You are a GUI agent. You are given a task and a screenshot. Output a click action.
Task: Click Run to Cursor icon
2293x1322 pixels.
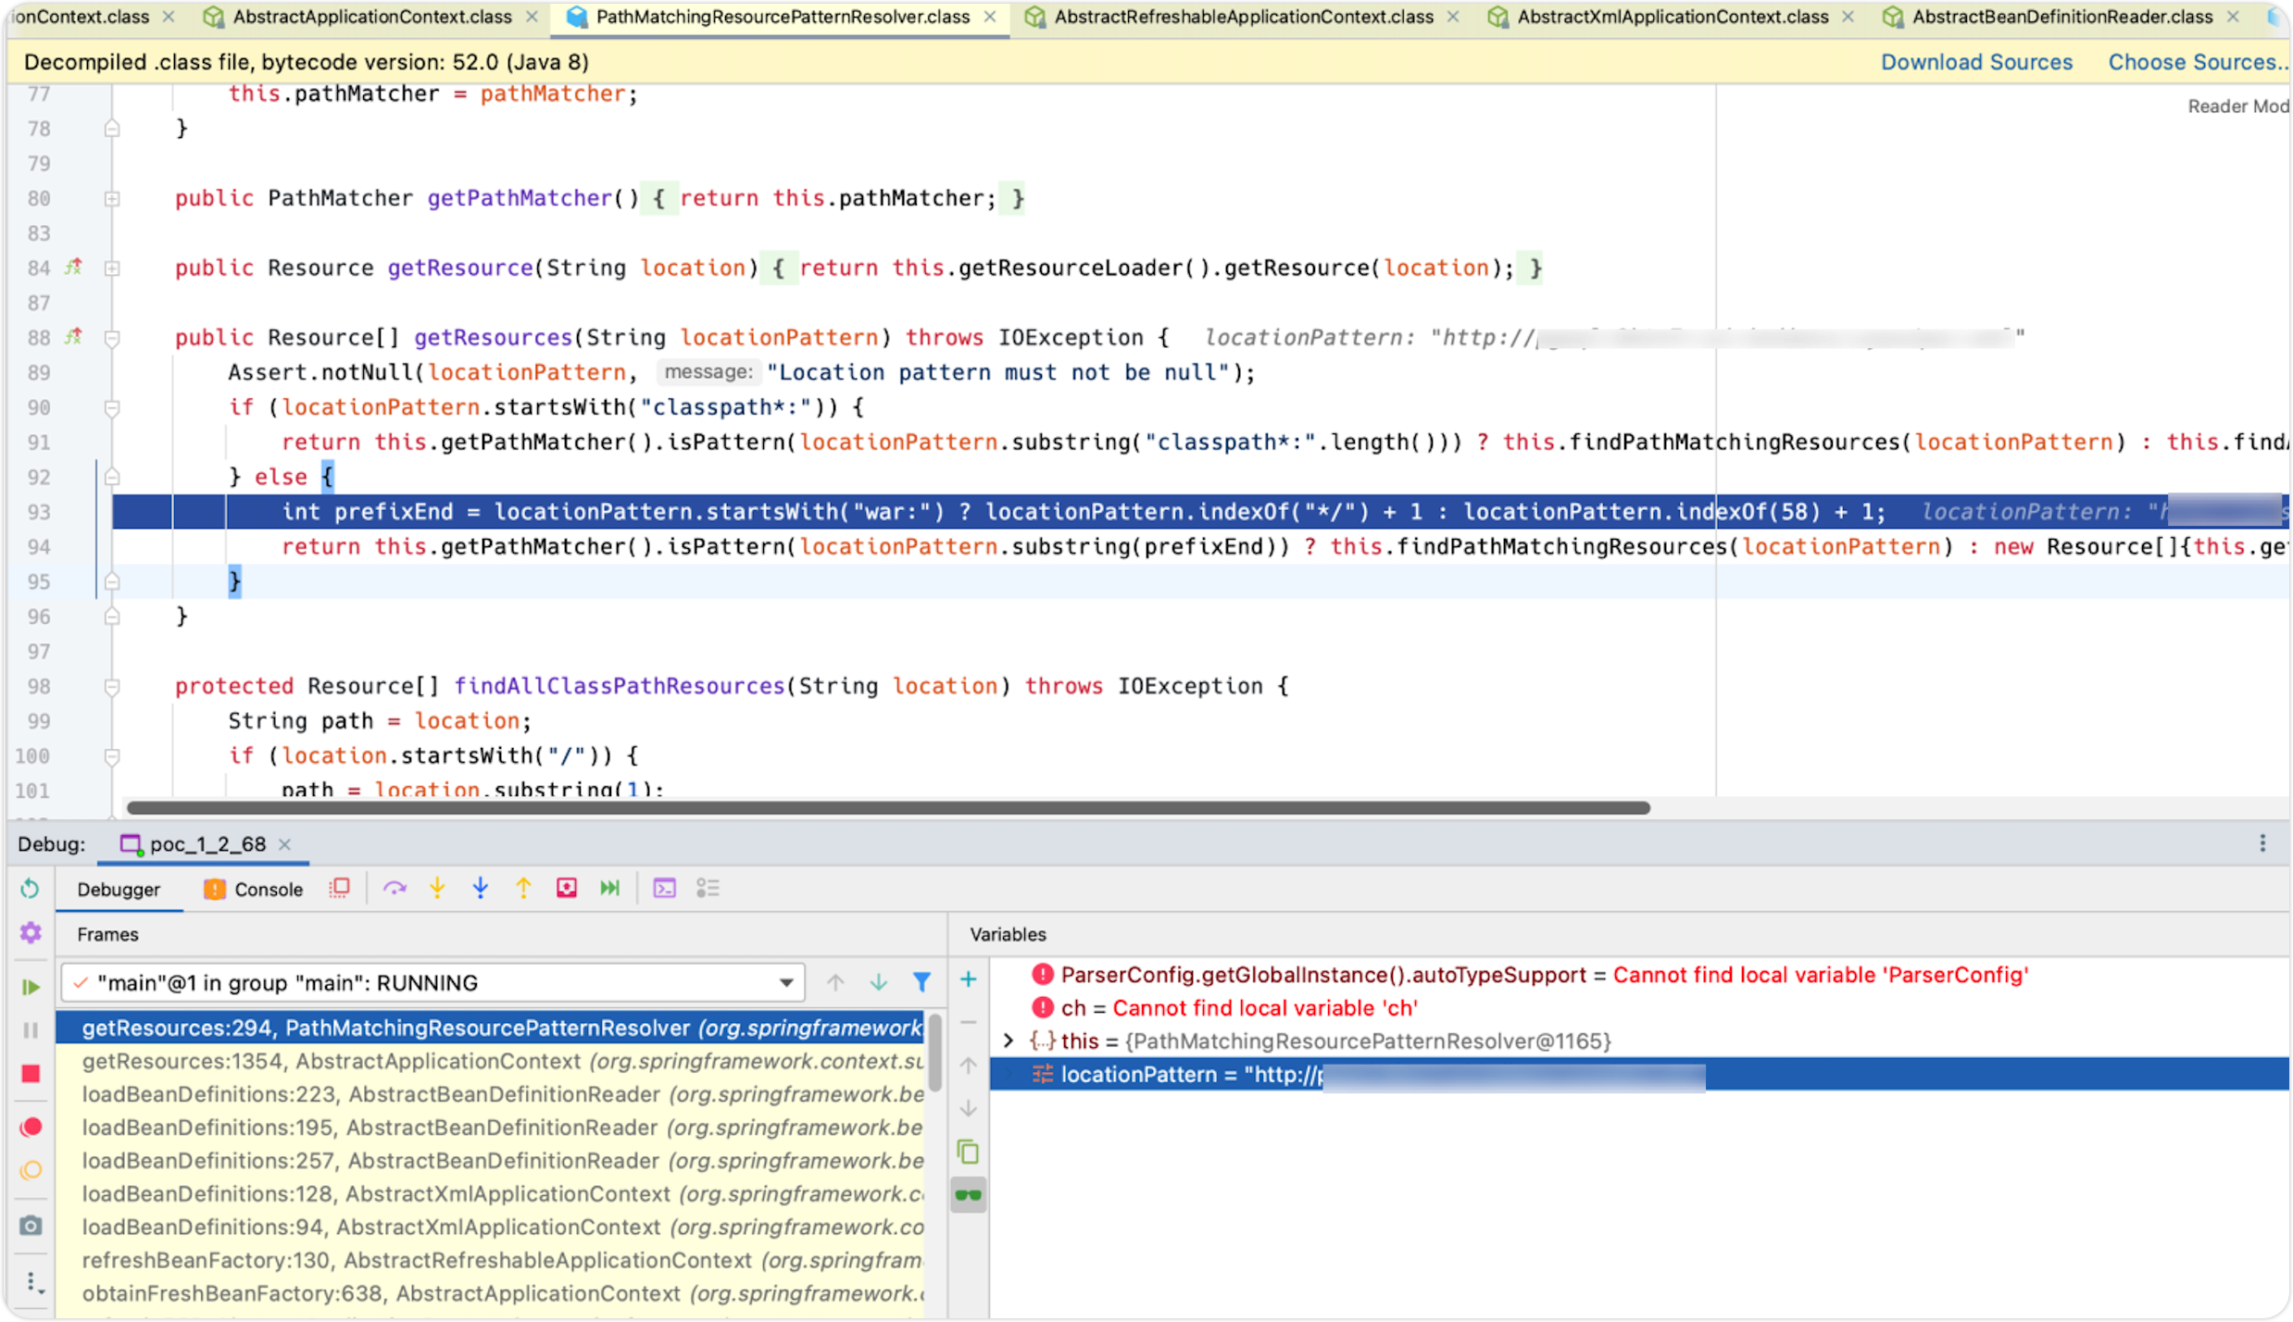click(x=609, y=889)
